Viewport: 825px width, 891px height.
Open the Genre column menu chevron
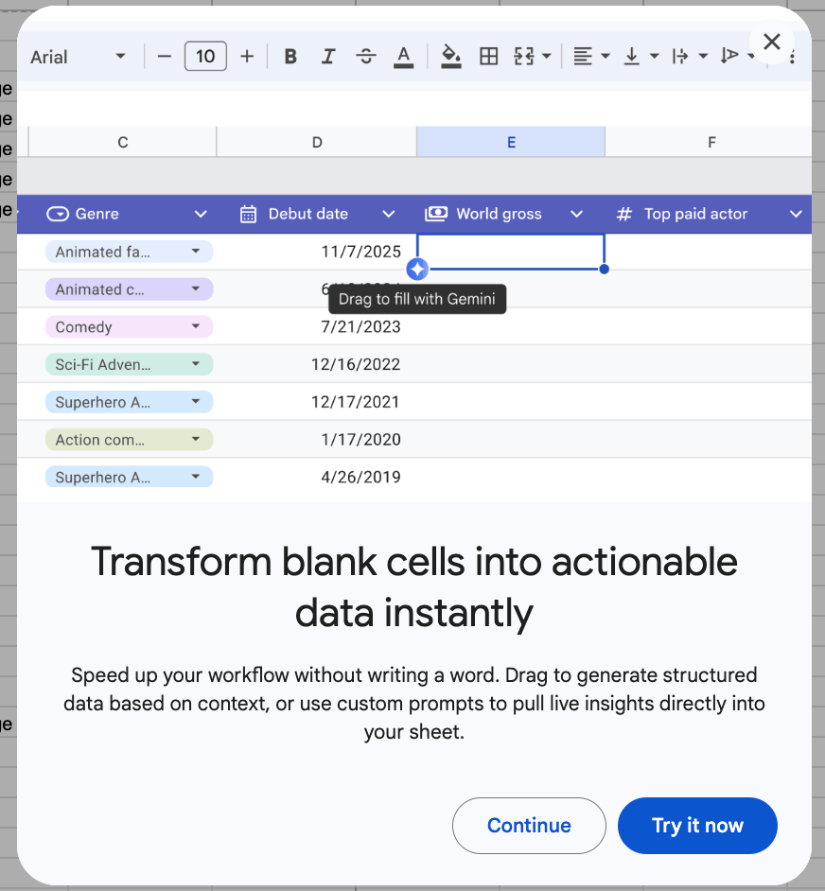pyautogui.click(x=201, y=214)
